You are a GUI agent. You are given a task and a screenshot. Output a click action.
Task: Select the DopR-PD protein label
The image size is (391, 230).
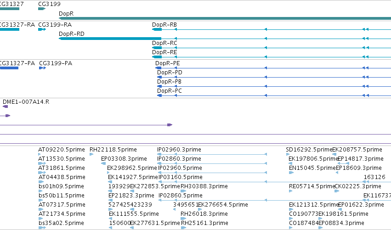170,73
